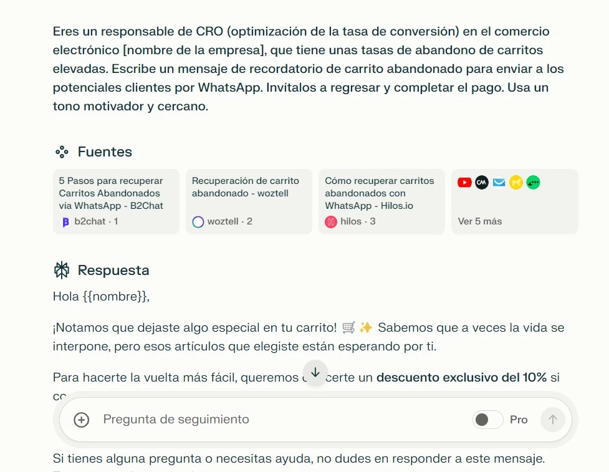The width and height of the screenshot is (609, 472).
Task: Select the black CM source icon
Action: [x=481, y=182]
